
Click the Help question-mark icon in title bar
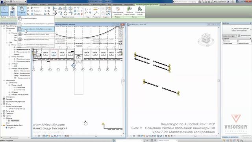pos(233,2)
